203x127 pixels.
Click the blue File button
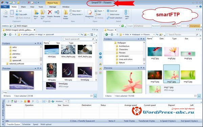click(x=5, y=7)
